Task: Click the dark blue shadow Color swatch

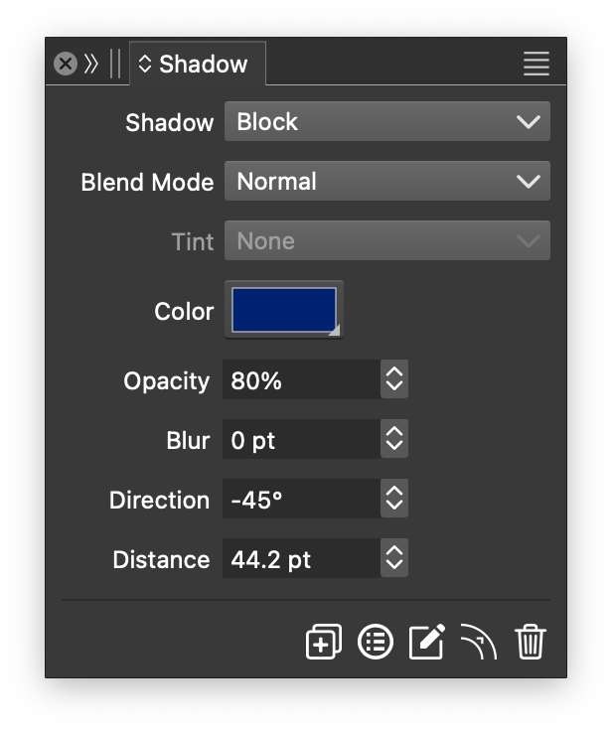Action: click(x=284, y=310)
